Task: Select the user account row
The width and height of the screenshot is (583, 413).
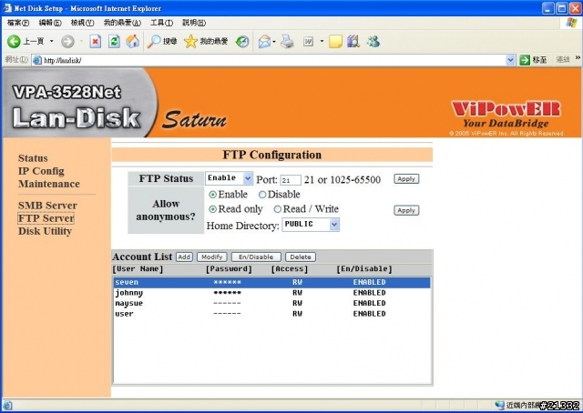Action: (x=271, y=314)
